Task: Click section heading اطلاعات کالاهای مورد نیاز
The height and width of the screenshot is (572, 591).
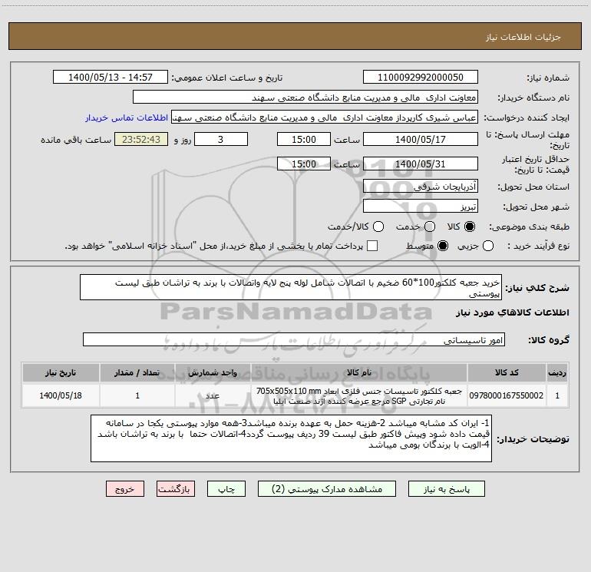Action: pos(512,312)
